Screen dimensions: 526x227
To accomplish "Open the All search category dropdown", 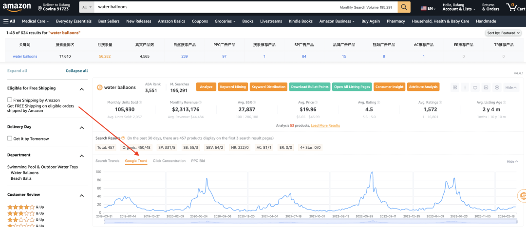I will tap(87, 7).
